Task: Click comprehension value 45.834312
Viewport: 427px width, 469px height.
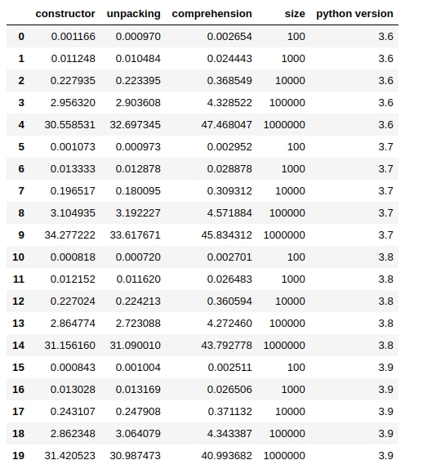Action: (226, 235)
